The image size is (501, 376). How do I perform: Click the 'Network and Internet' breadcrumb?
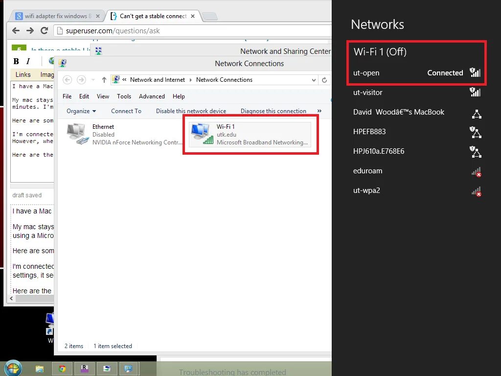coord(157,80)
